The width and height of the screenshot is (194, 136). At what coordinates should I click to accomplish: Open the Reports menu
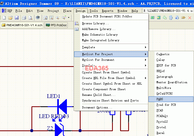[x=108, y=11]
